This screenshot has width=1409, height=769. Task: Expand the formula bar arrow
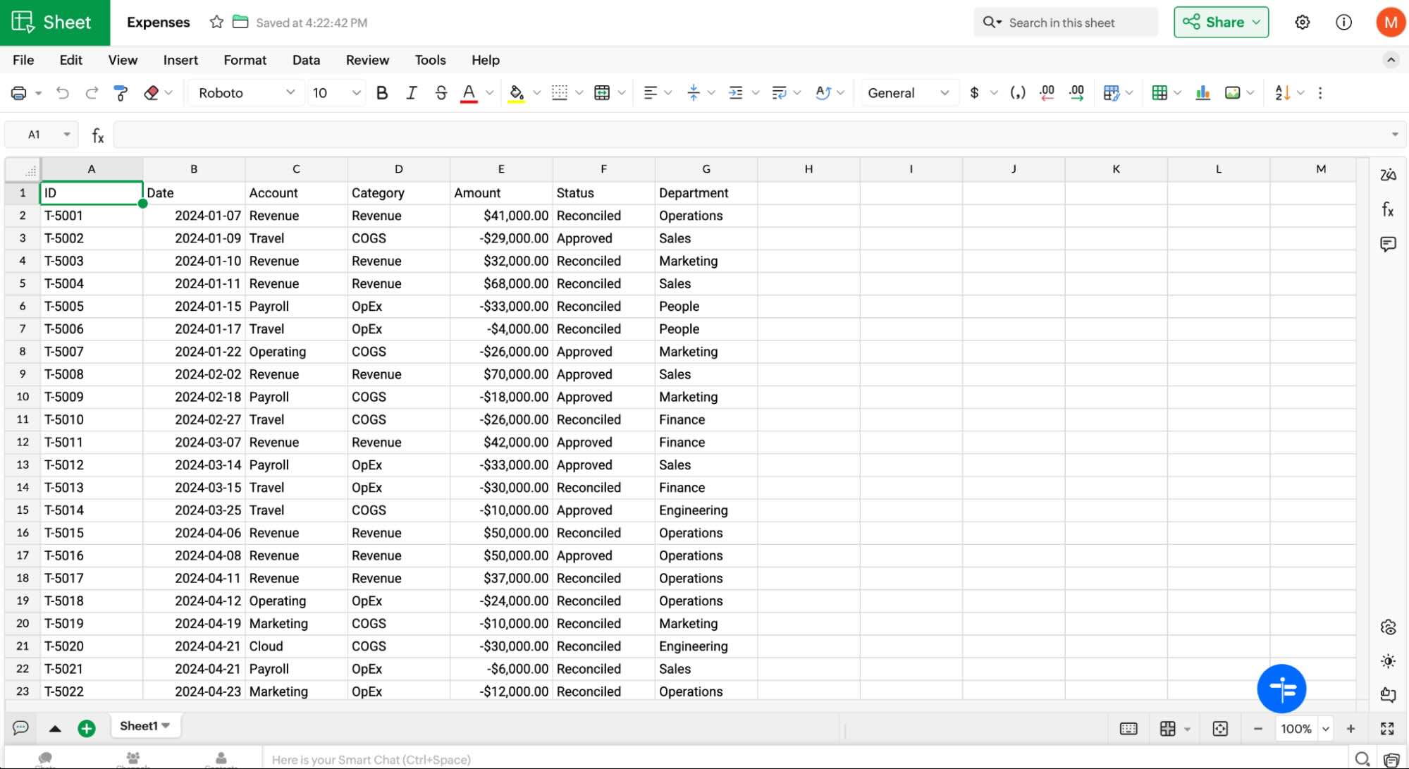(1394, 134)
